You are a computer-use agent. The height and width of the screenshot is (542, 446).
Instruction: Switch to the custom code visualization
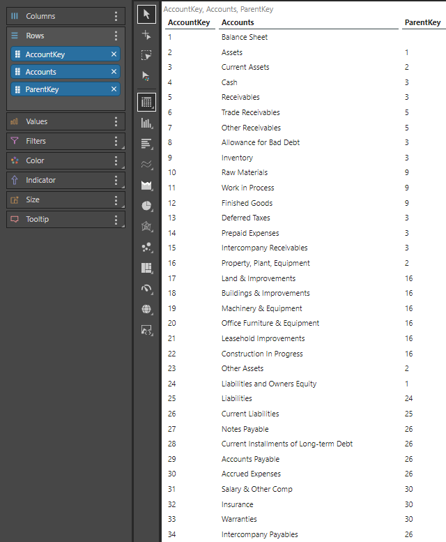[x=146, y=330]
